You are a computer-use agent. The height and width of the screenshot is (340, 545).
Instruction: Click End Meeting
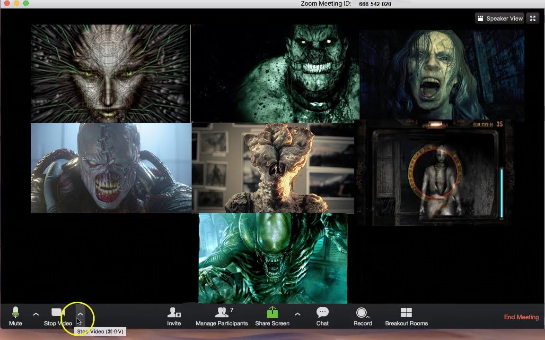click(x=521, y=317)
